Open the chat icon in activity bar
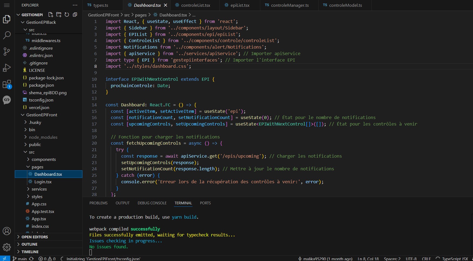 7,100
